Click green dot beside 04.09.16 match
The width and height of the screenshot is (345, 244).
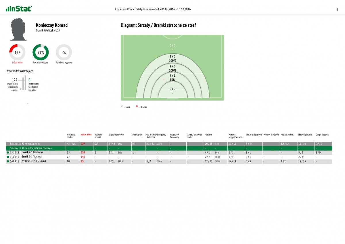click(8, 162)
